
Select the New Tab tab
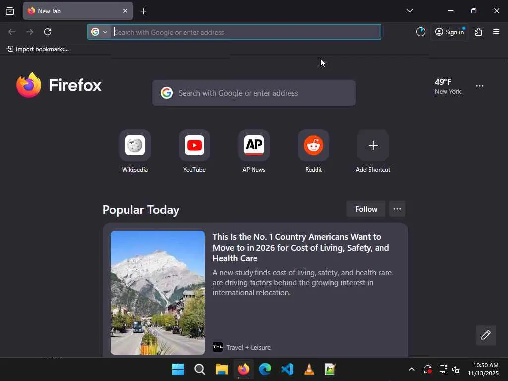[78, 11]
